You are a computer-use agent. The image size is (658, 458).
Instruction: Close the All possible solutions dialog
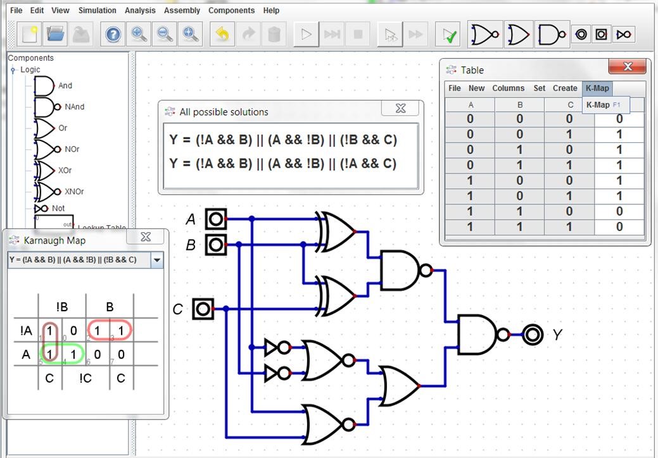pos(400,109)
